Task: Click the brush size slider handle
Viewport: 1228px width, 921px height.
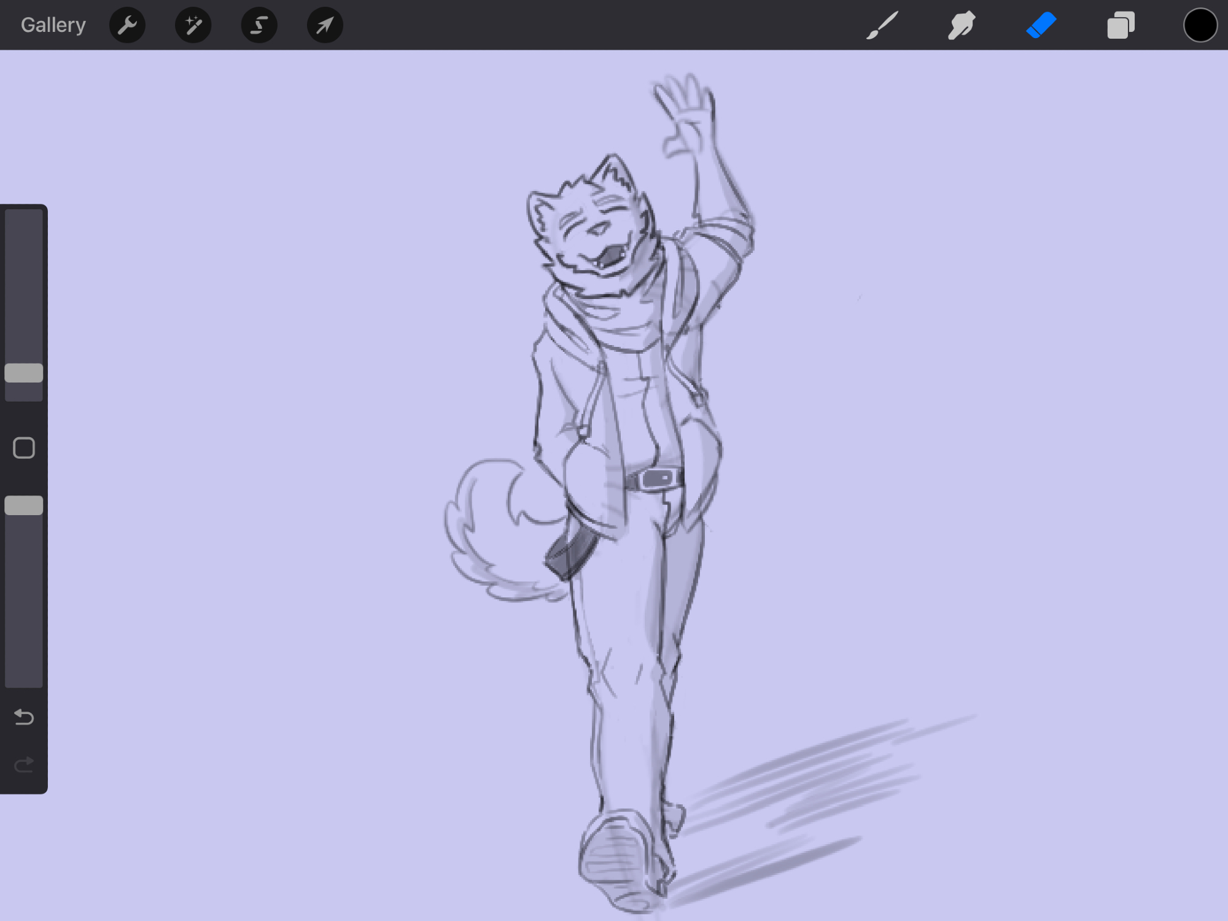Action: [x=24, y=373]
